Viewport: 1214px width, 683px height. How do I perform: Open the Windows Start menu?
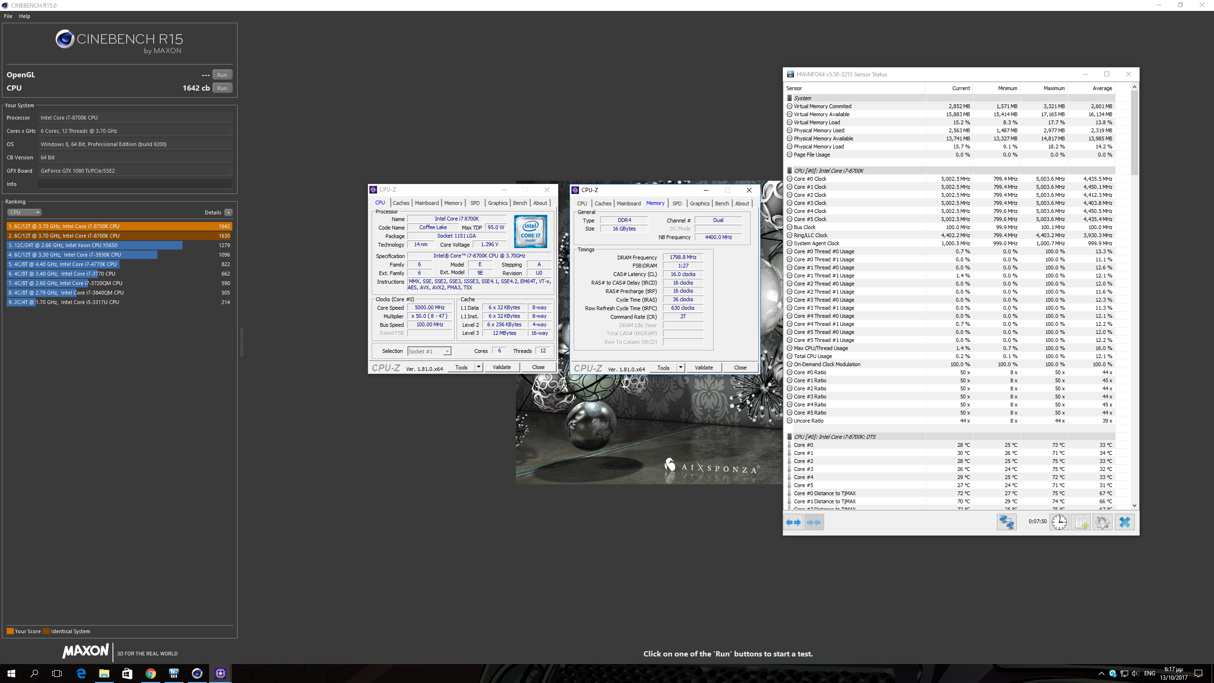coord(11,673)
